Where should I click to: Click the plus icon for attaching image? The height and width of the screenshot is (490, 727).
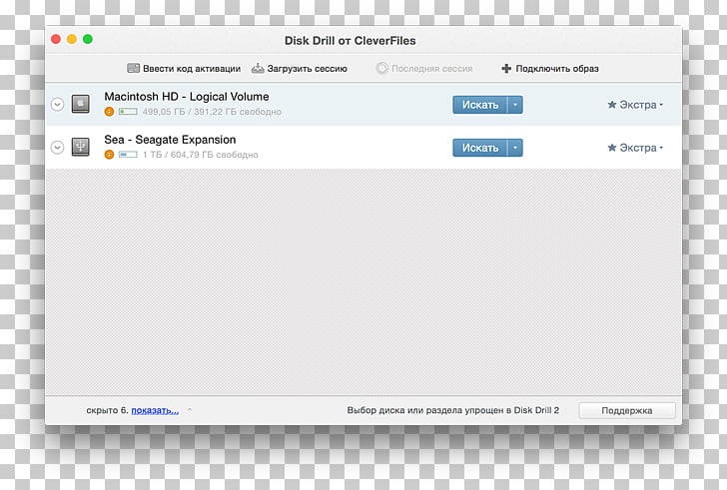click(506, 69)
